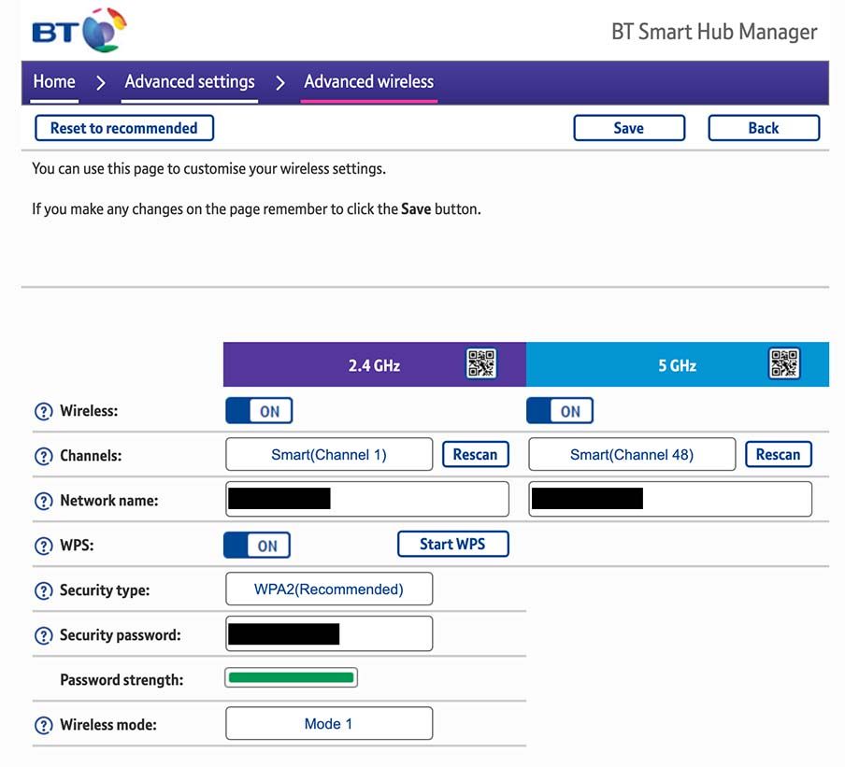Click the Save button

point(628,128)
